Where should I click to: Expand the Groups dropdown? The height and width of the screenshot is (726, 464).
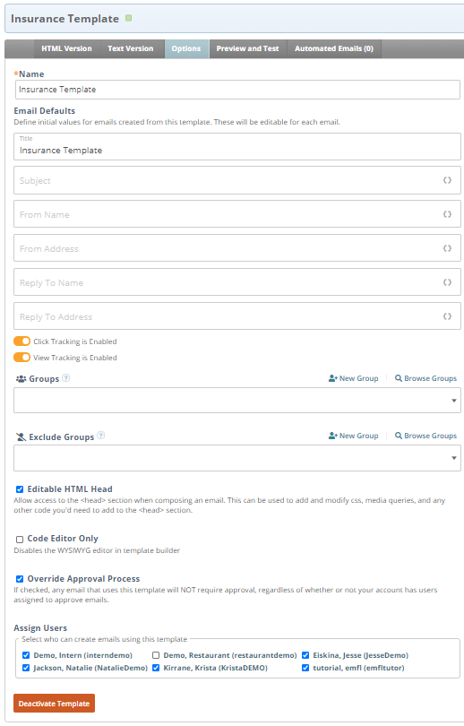(x=237, y=400)
